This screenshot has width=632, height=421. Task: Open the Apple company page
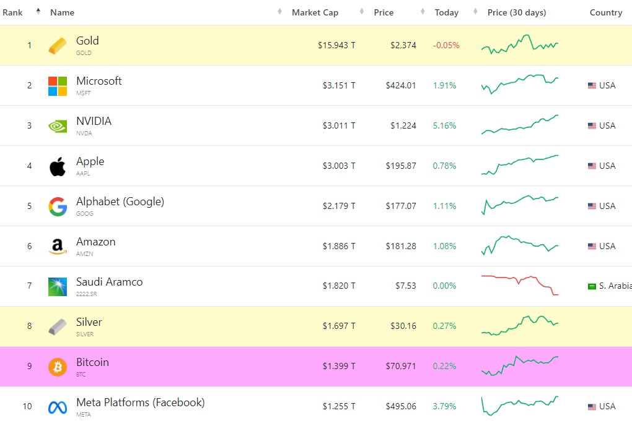[90, 161]
